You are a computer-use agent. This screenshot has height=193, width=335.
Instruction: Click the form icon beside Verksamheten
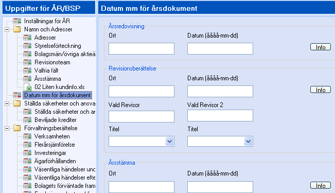coord(27,136)
